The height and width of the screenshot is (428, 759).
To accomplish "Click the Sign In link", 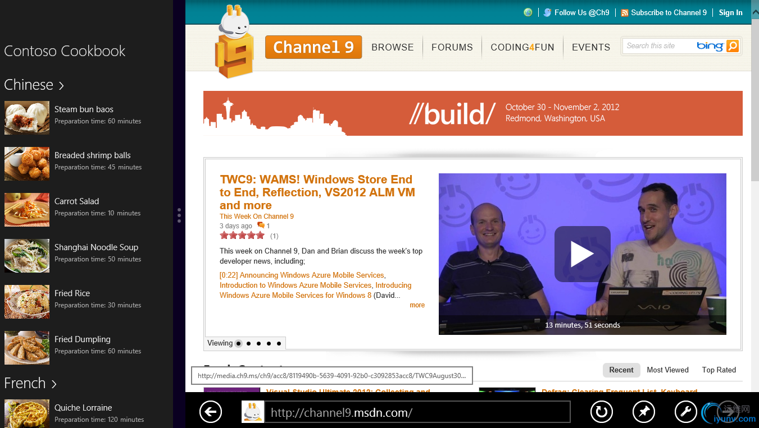I will 731,13.
